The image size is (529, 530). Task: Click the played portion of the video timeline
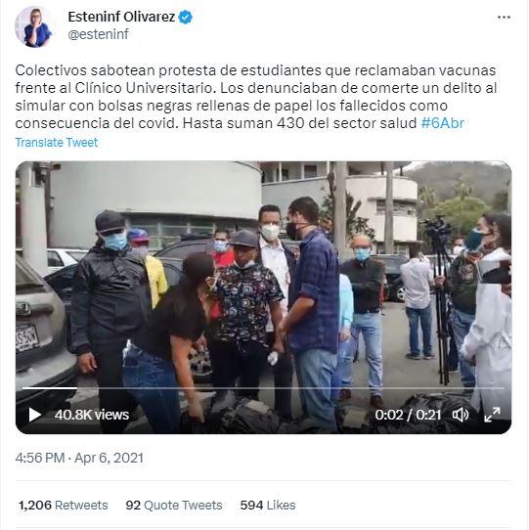tap(50, 388)
